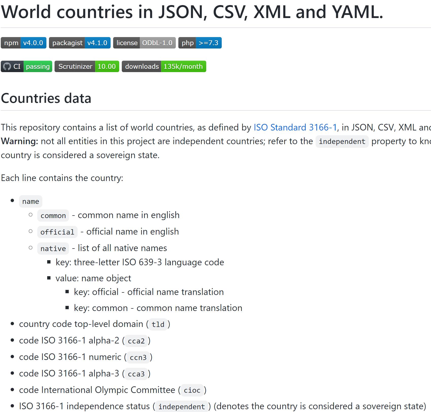431x412 pixels.
Task: Click the cioc code tag
Action: (192, 390)
